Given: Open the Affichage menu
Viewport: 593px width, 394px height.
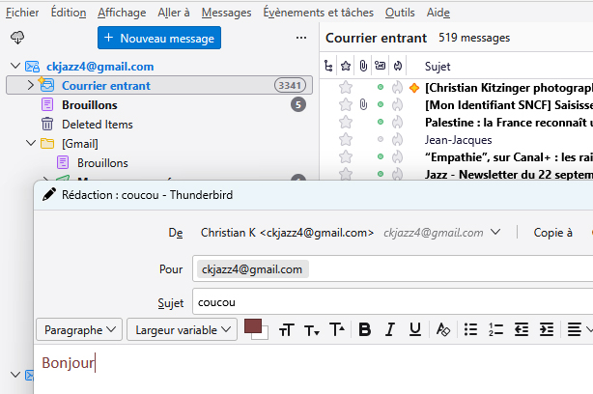Looking at the screenshot, I should click(x=122, y=13).
